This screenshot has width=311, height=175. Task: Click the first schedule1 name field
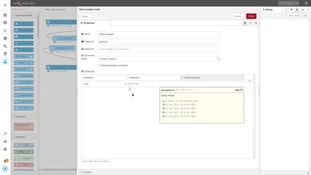(104, 78)
